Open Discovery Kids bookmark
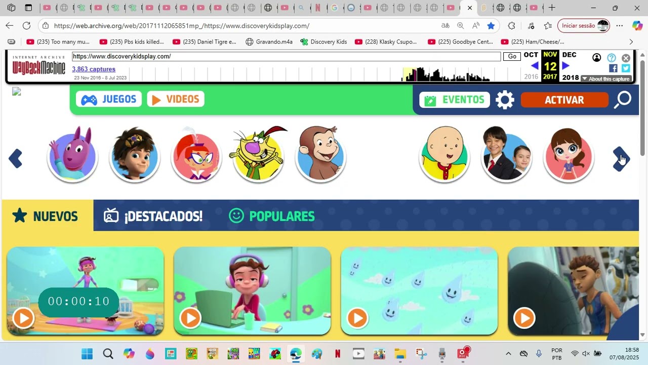 click(323, 42)
